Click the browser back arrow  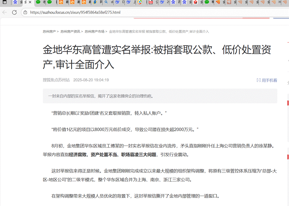[4, 13]
